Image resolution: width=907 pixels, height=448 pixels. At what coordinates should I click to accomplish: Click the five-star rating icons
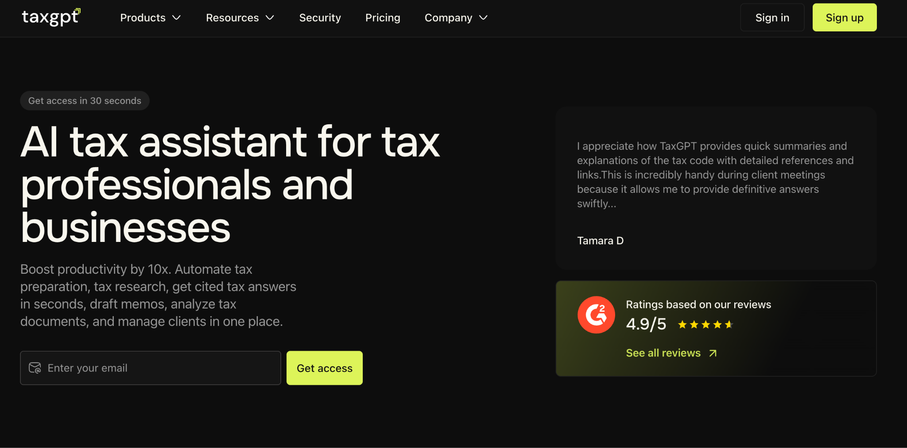point(705,325)
